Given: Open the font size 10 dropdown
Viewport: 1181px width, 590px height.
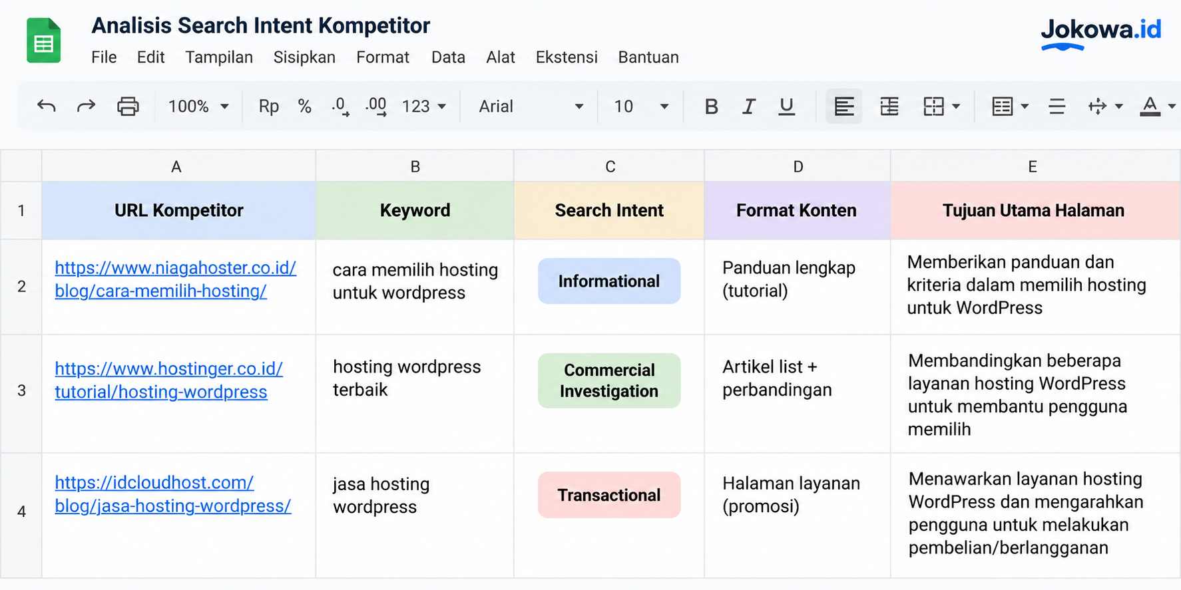Looking at the screenshot, I should [x=641, y=106].
